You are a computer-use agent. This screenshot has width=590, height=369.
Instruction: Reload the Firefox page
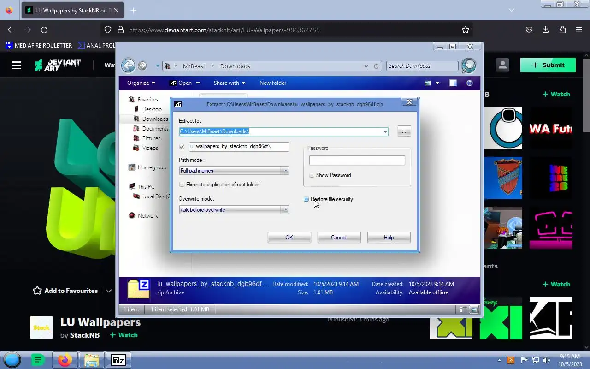44,30
